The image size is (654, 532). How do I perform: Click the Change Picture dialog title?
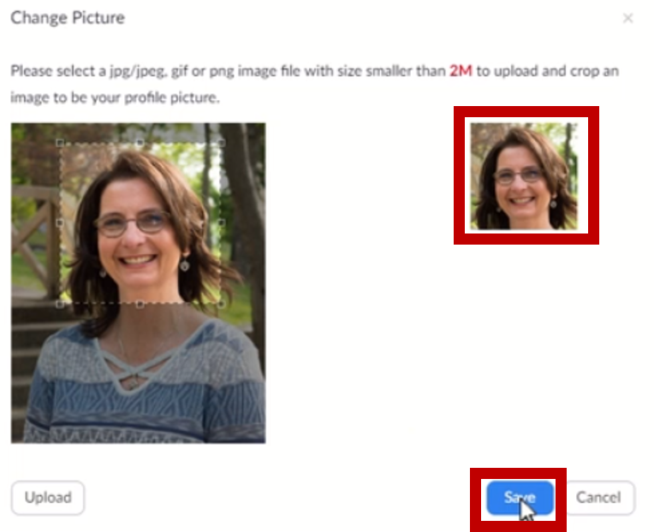coord(68,18)
